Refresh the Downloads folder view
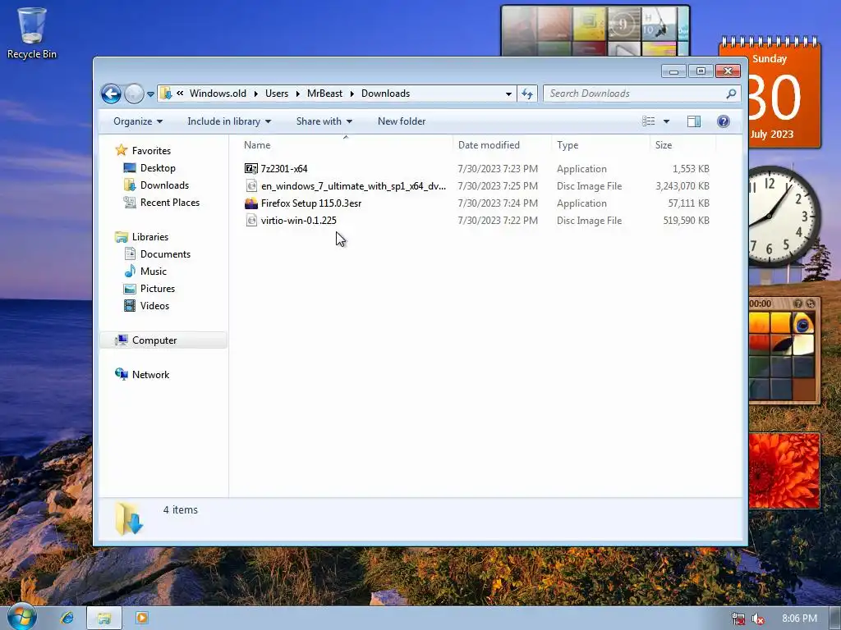The image size is (841, 630). 527,94
